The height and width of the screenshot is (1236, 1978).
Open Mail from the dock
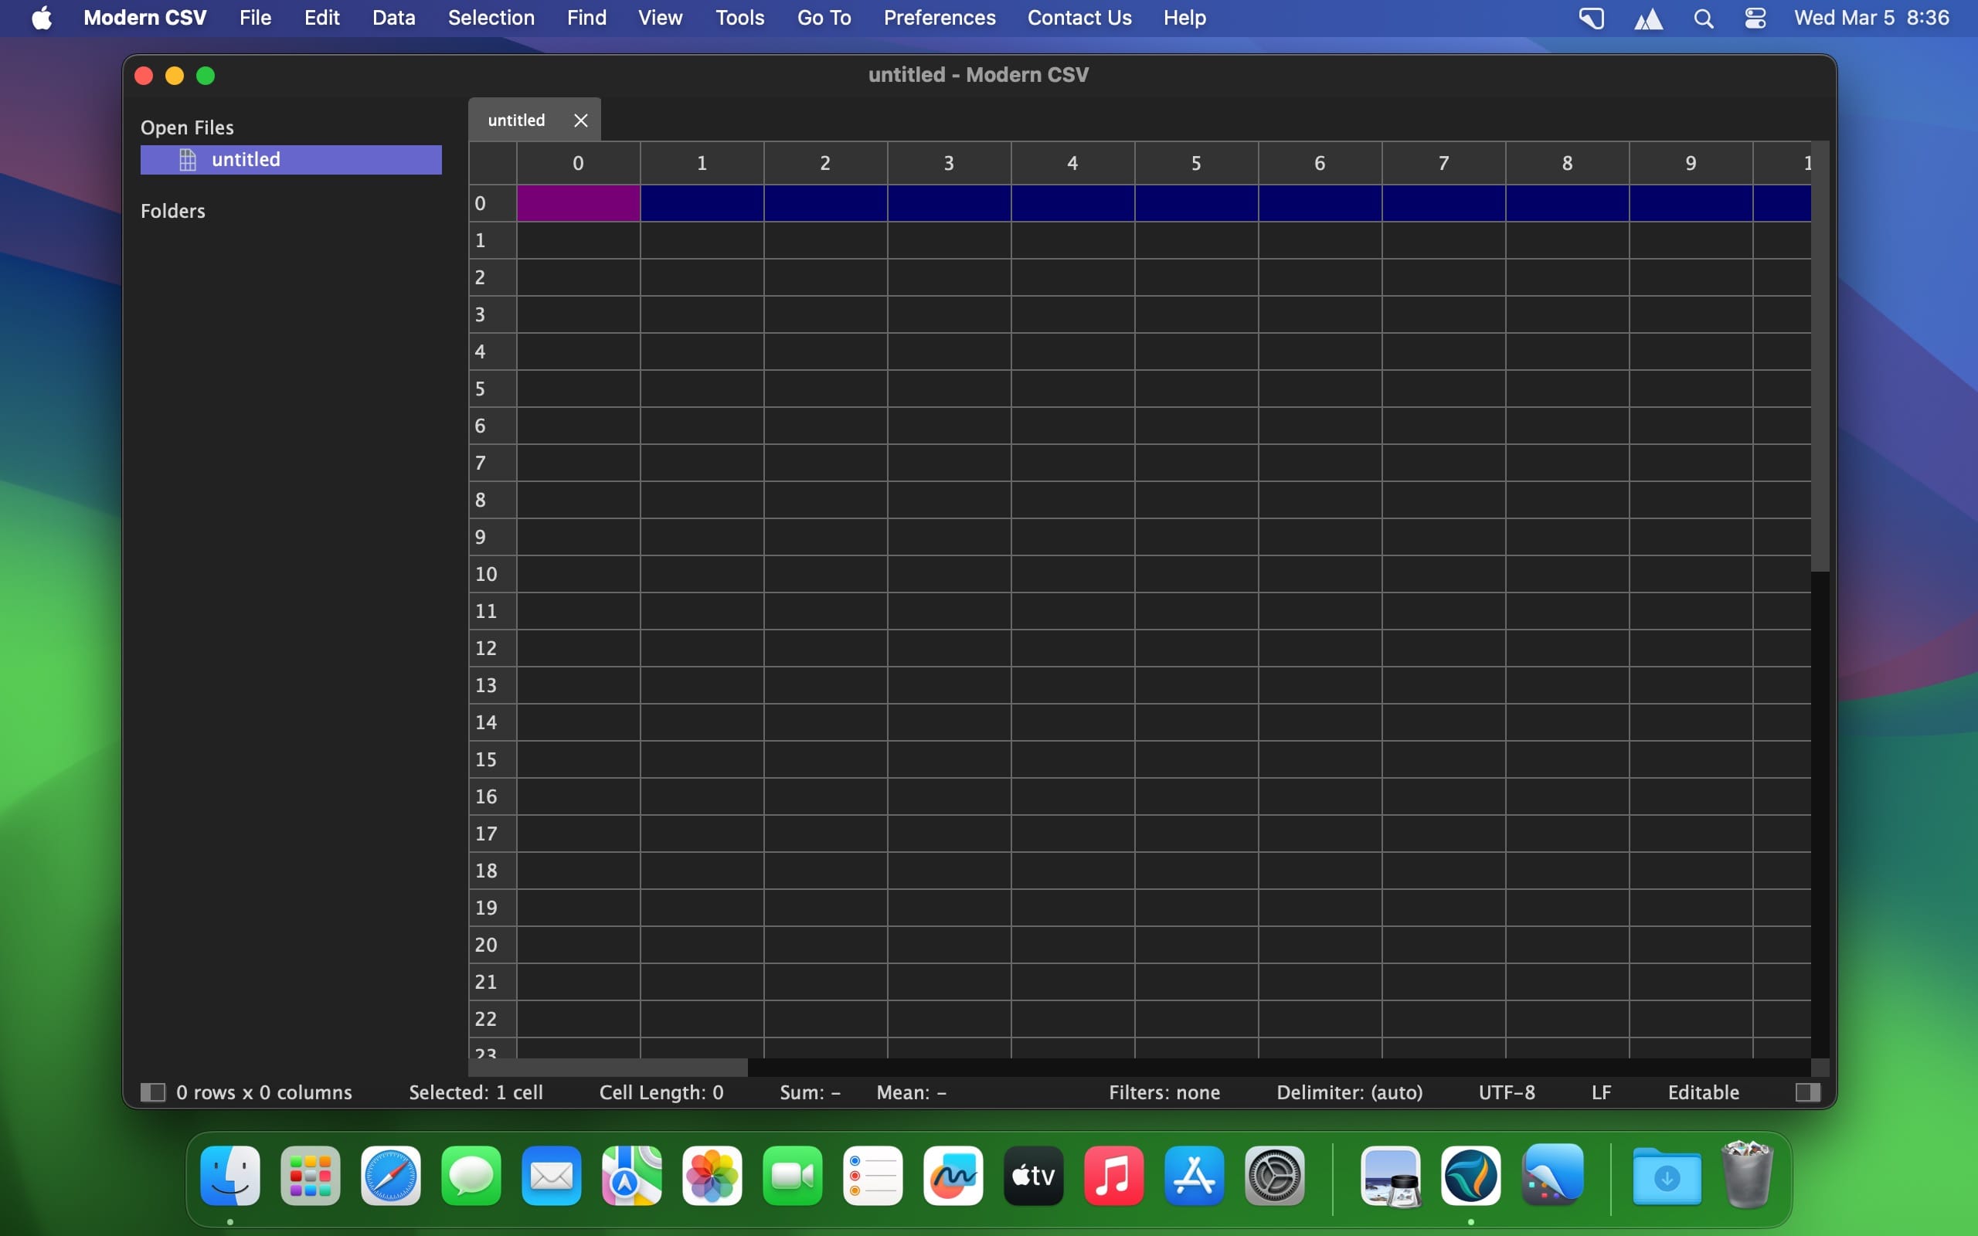tap(552, 1176)
